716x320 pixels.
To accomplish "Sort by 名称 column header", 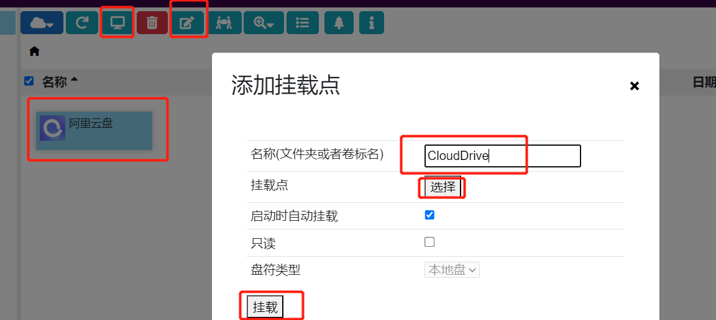I will 55,82.
